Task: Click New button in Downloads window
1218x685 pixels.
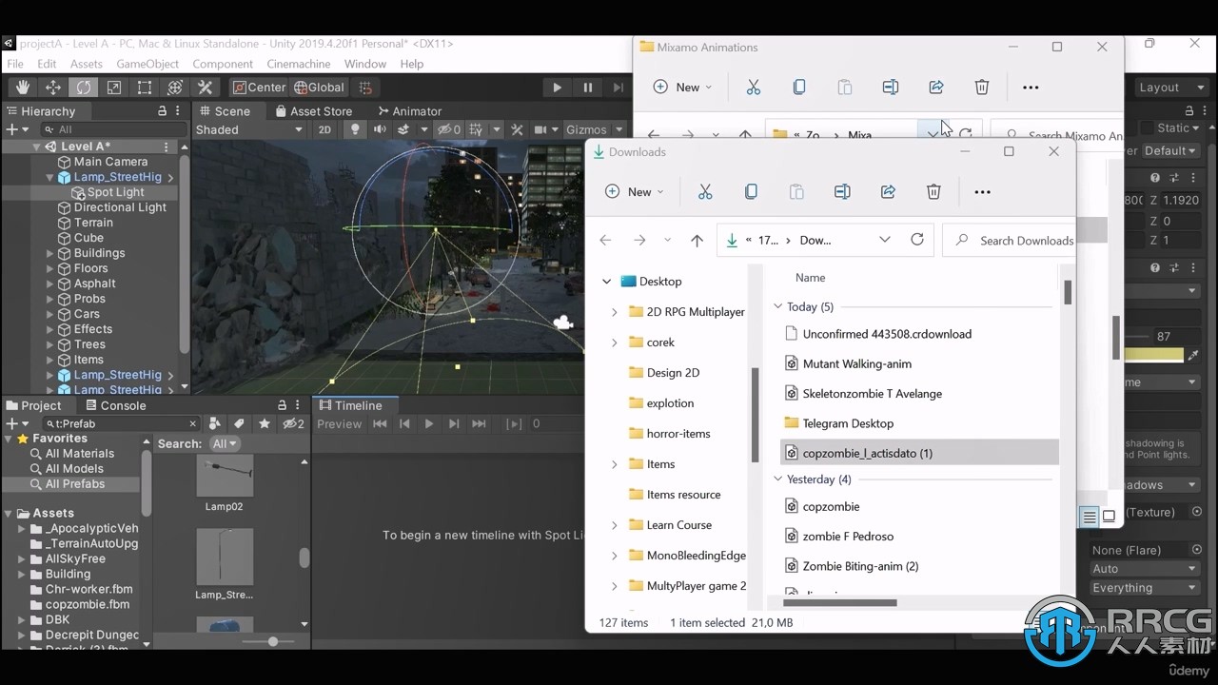Action: pos(634,191)
